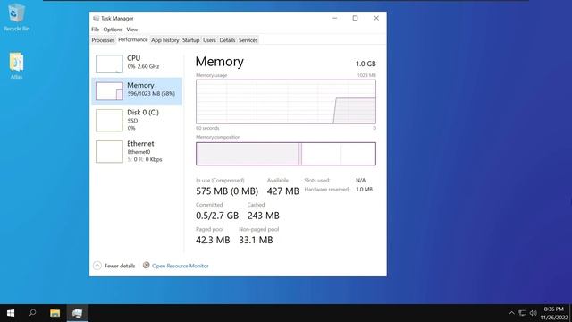Open the Recycle Bin desktop icon

(16, 17)
